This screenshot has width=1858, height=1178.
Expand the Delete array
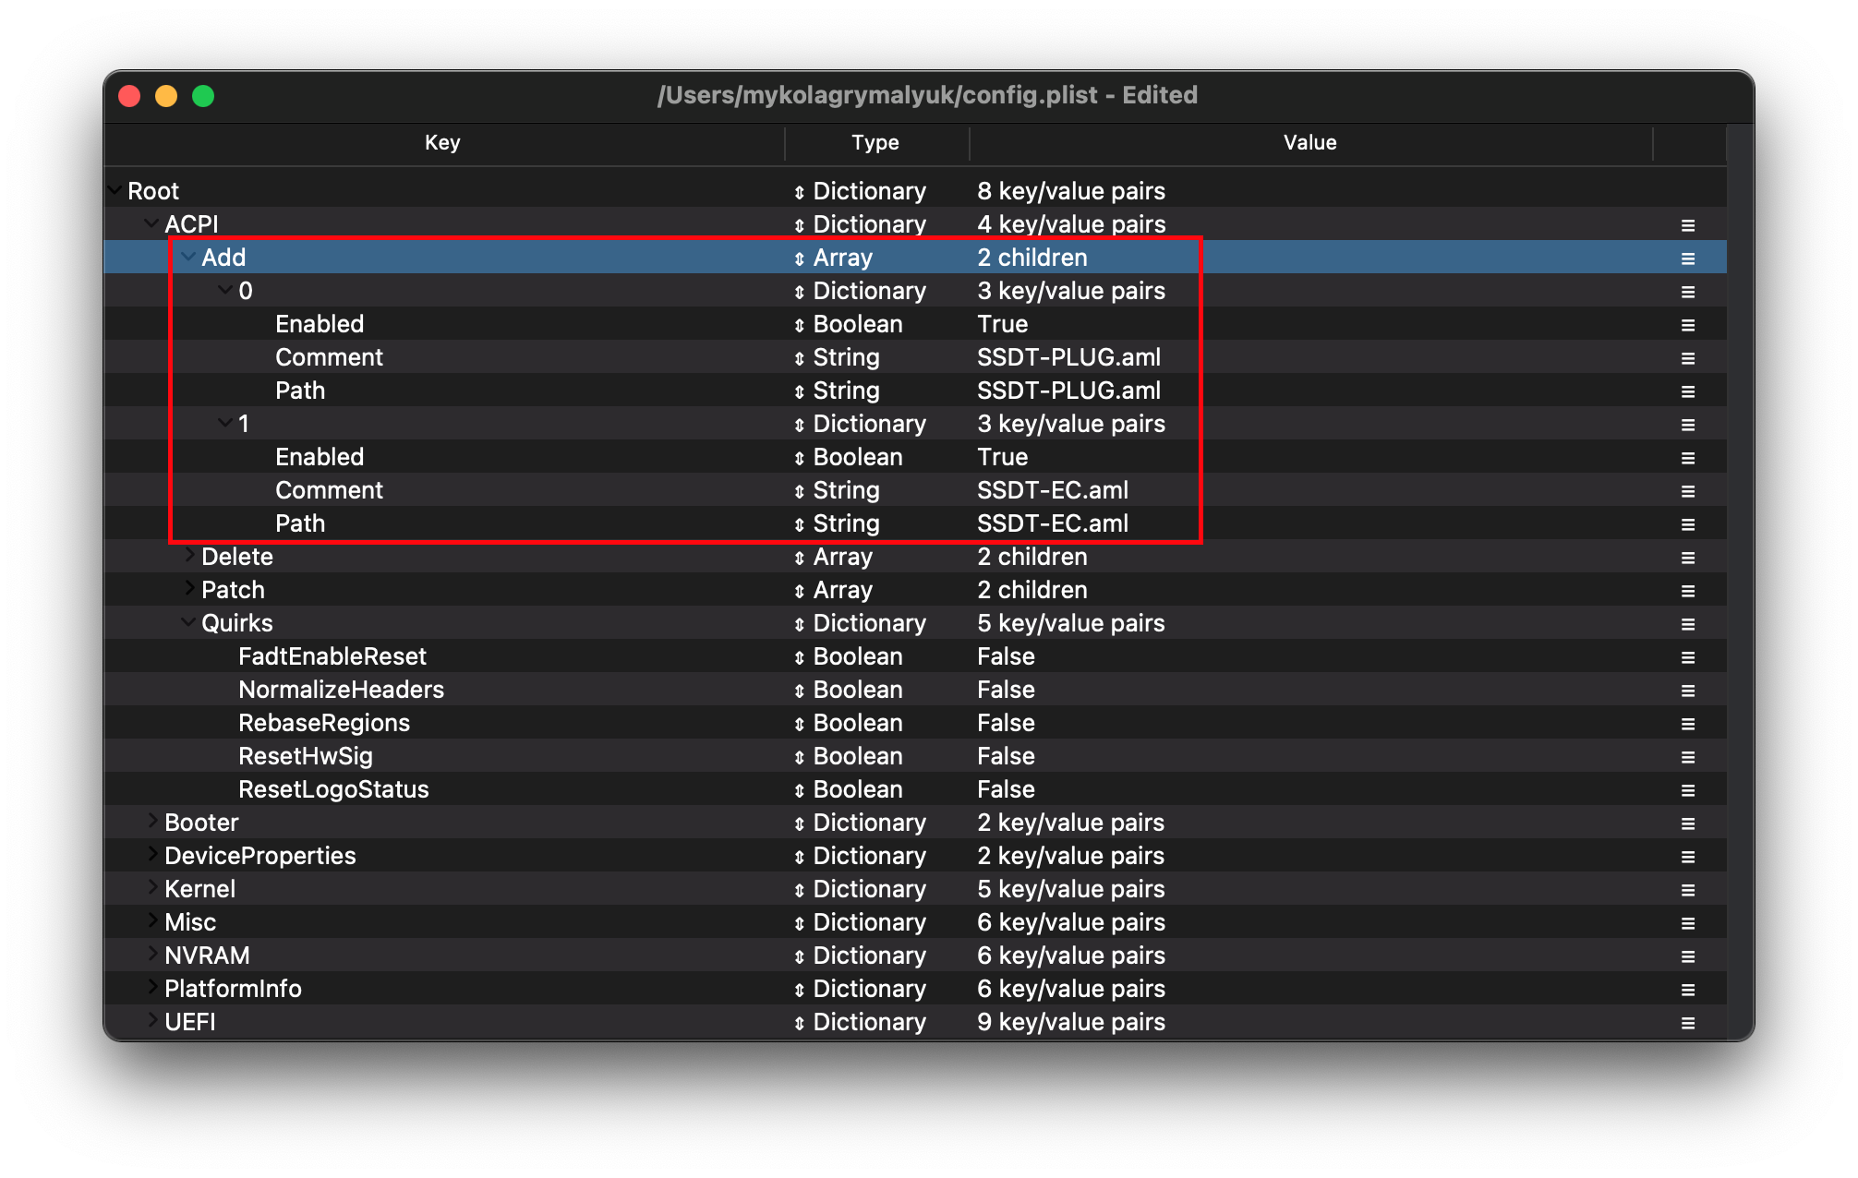(x=189, y=555)
